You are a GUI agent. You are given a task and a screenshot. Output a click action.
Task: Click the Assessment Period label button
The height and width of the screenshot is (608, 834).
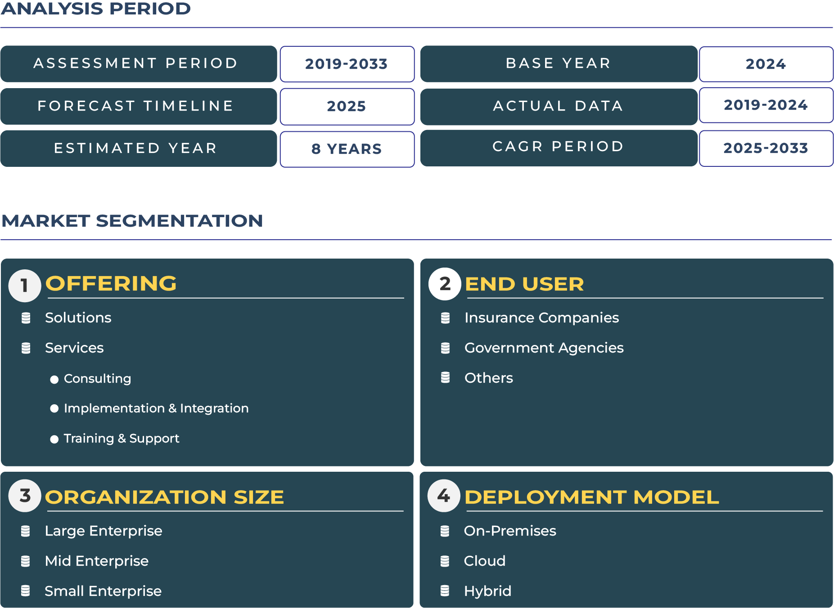click(x=139, y=63)
